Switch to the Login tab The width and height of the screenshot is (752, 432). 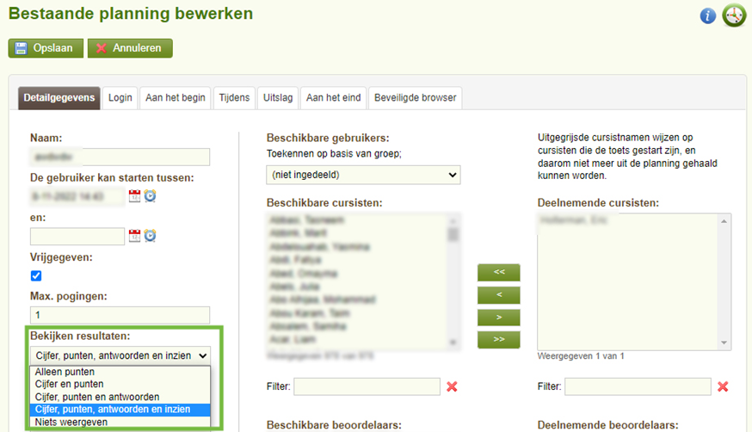[x=120, y=98]
